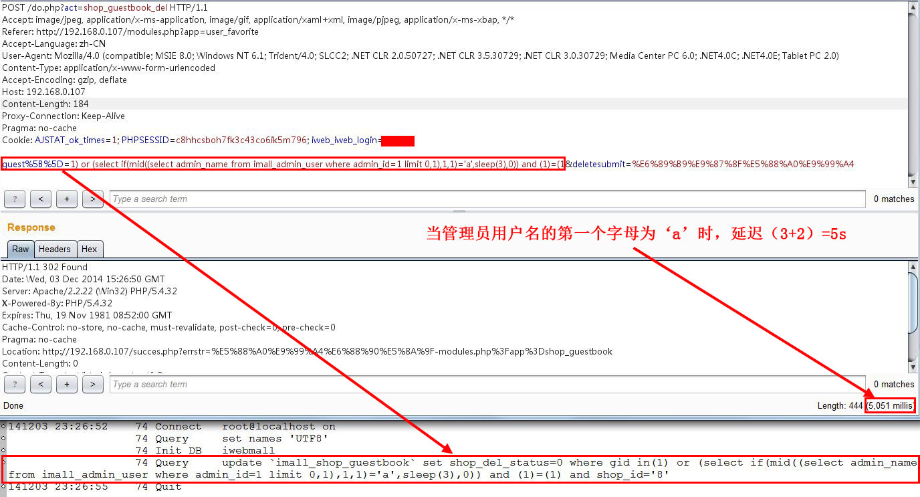The image size is (920, 497).
Task: Switch to the Raw response tab
Action: pyautogui.click(x=21, y=249)
